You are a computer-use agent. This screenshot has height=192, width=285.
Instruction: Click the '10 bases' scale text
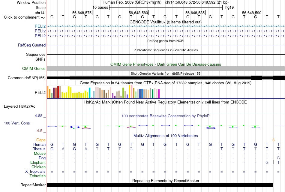pos(100,7)
